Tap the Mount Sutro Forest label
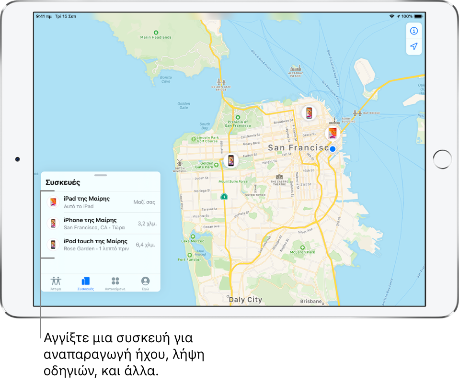This screenshot has height=382, width=459. pyautogui.click(x=233, y=181)
